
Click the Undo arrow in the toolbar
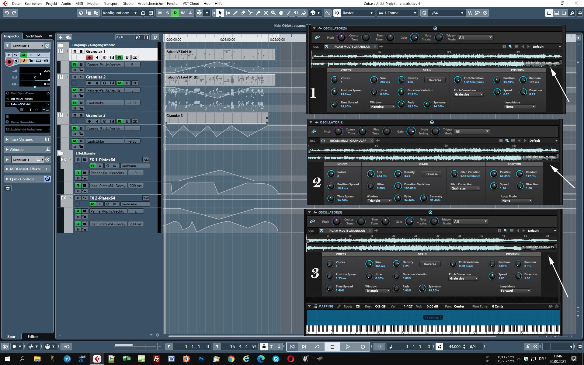(7, 13)
